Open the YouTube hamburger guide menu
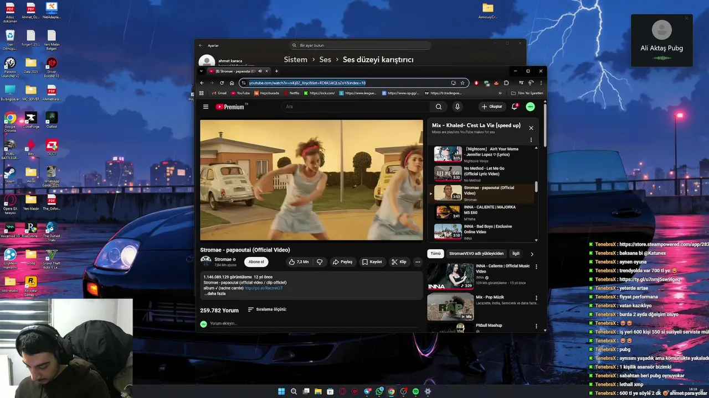The image size is (709, 398). click(205, 107)
